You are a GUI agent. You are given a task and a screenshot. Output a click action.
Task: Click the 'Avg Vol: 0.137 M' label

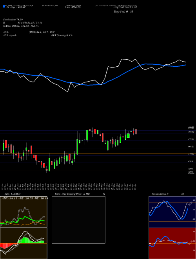125,7
